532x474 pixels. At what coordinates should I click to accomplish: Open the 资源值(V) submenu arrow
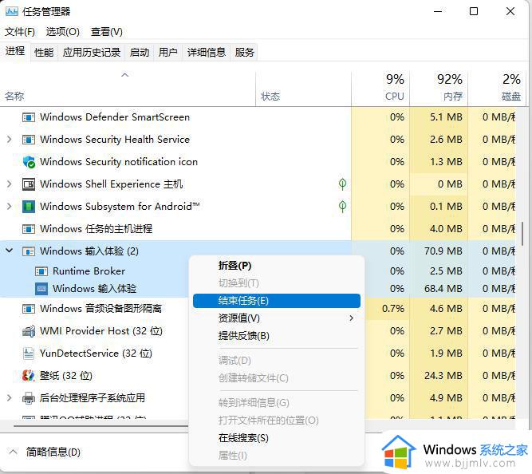[x=351, y=318]
